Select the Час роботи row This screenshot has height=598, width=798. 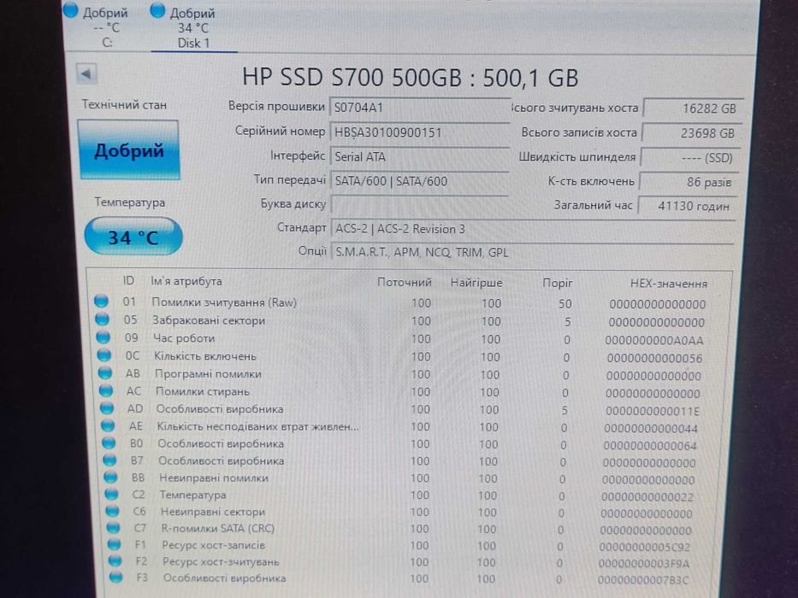click(x=401, y=338)
